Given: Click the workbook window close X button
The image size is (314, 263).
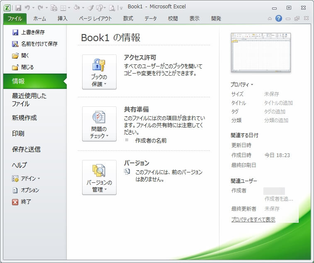Looking at the screenshot, I should click(306, 18).
